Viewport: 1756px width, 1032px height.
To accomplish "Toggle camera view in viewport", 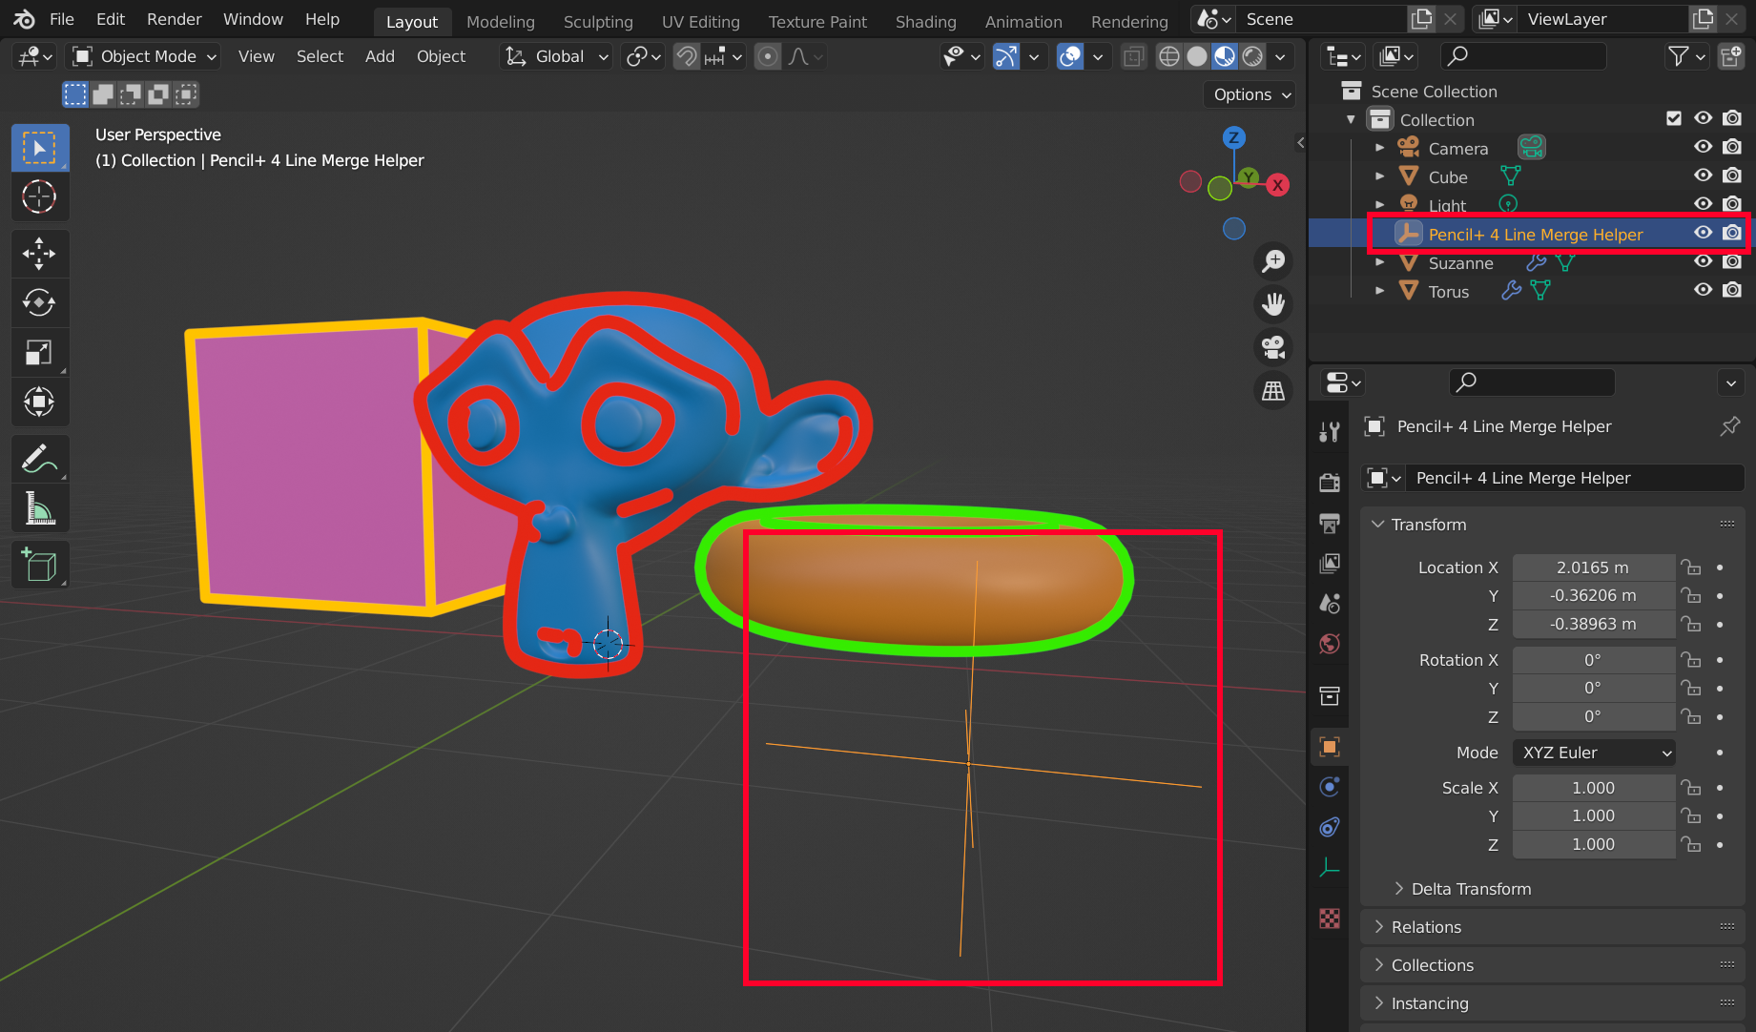I will pyautogui.click(x=1273, y=347).
